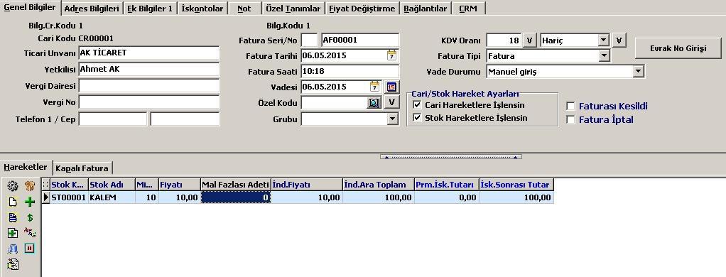This screenshot has width=726, height=277.
Task: Open the calendar picker for Fatura Tarihi
Action: pyautogui.click(x=391, y=55)
